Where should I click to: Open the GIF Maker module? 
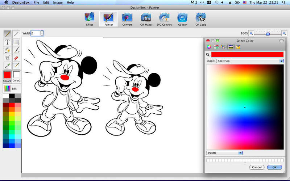[146, 19]
